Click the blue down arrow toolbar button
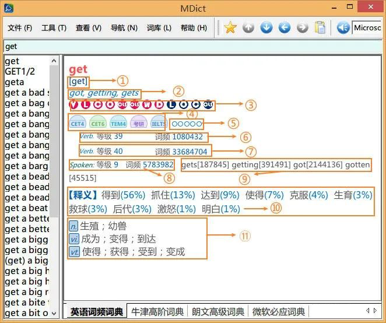386x323 pixels. (266, 27)
